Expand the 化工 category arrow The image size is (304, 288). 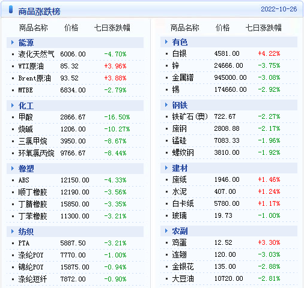point(13,106)
